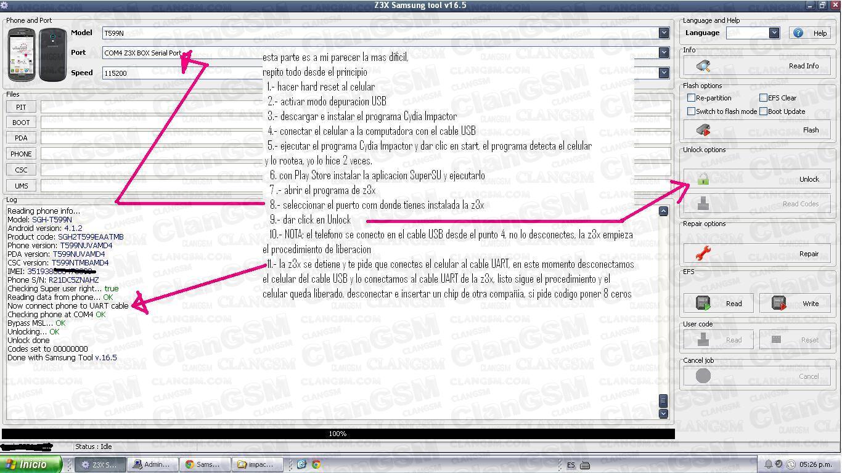The image size is (842, 473).
Task: Click log scrollbar up arrow
Action: click(x=663, y=211)
